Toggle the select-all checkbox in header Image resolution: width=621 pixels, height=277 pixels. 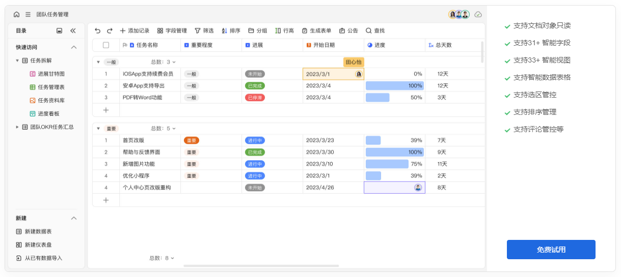[x=106, y=45]
